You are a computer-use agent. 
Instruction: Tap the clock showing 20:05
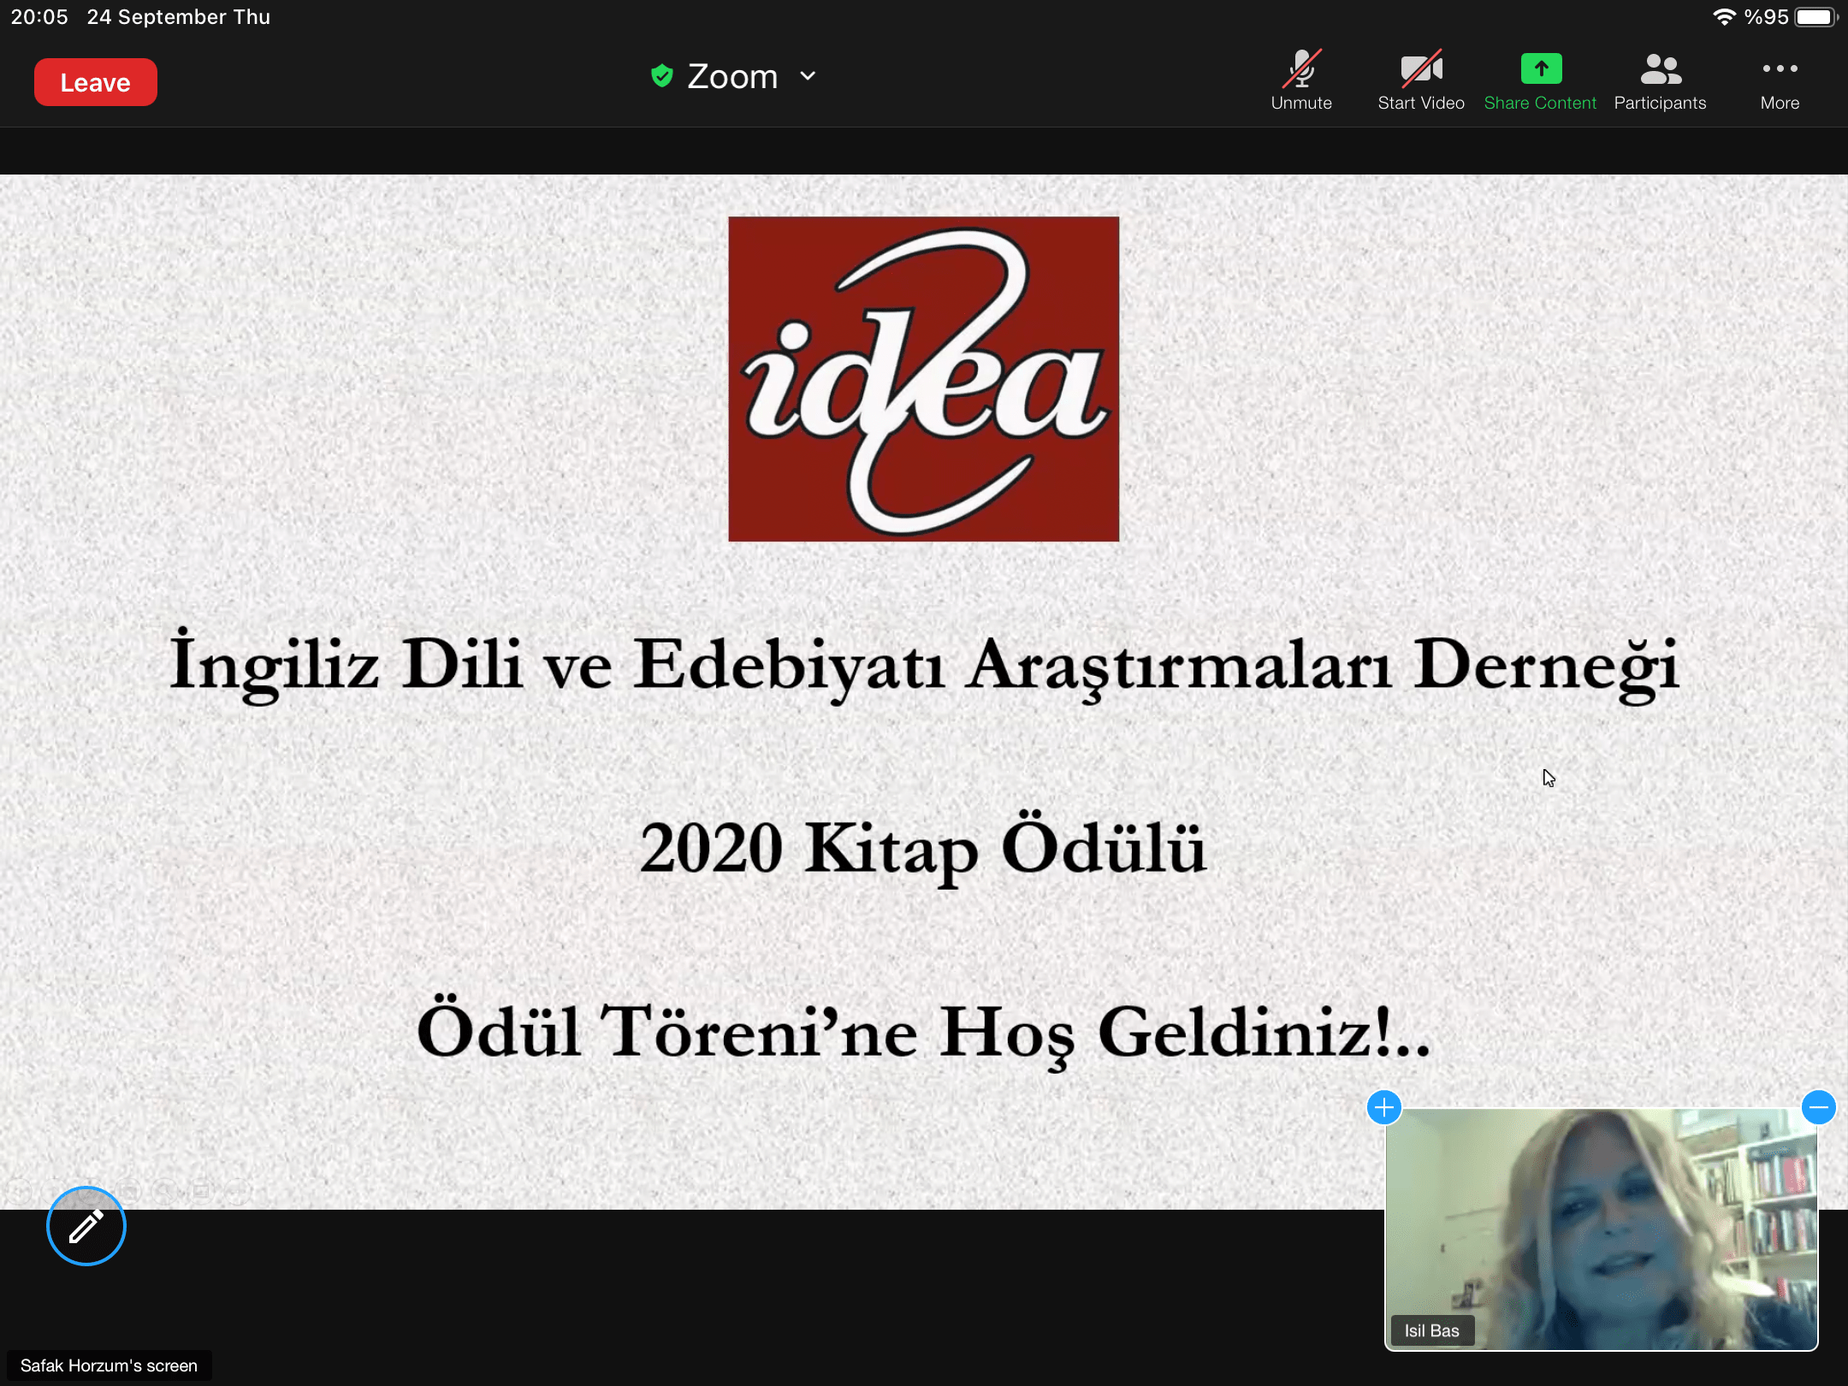click(39, 17)
